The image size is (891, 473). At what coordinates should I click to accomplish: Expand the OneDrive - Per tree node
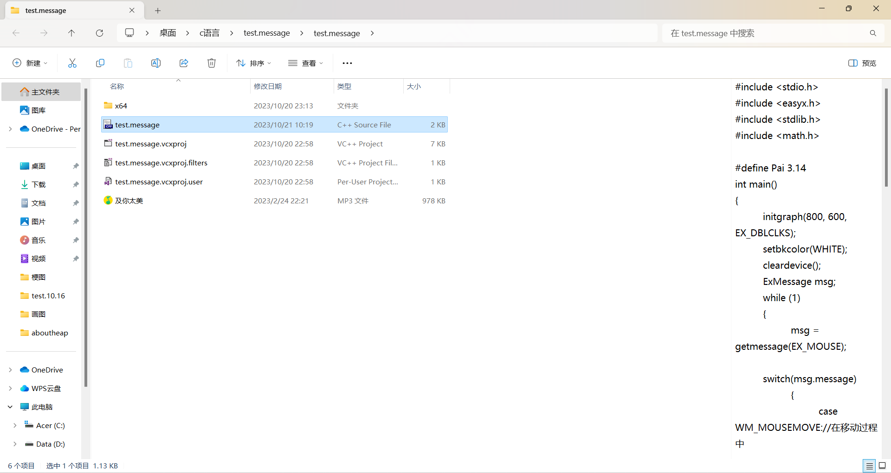tap(10, 129)
